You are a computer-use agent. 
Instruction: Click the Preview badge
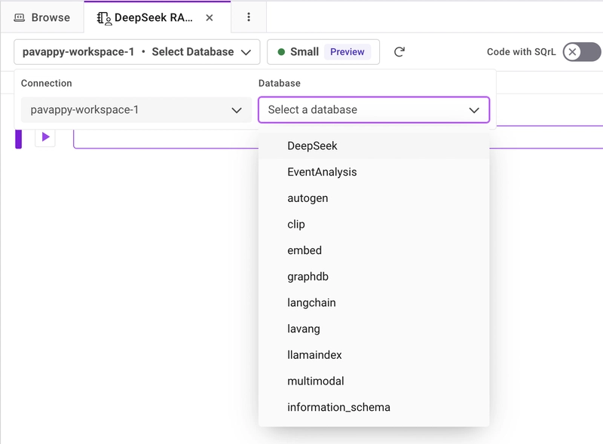click(347, 52)
